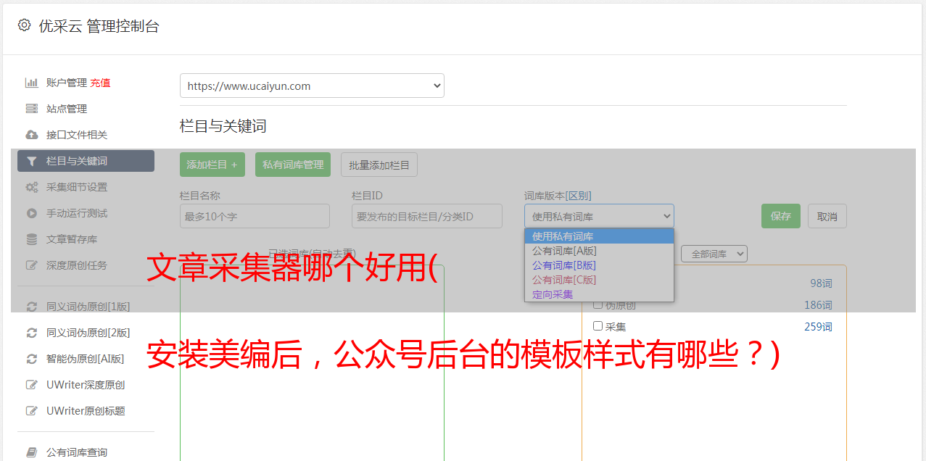Choose 定向采集 from the list
The image size is (926, 461).
coord(599,294)
